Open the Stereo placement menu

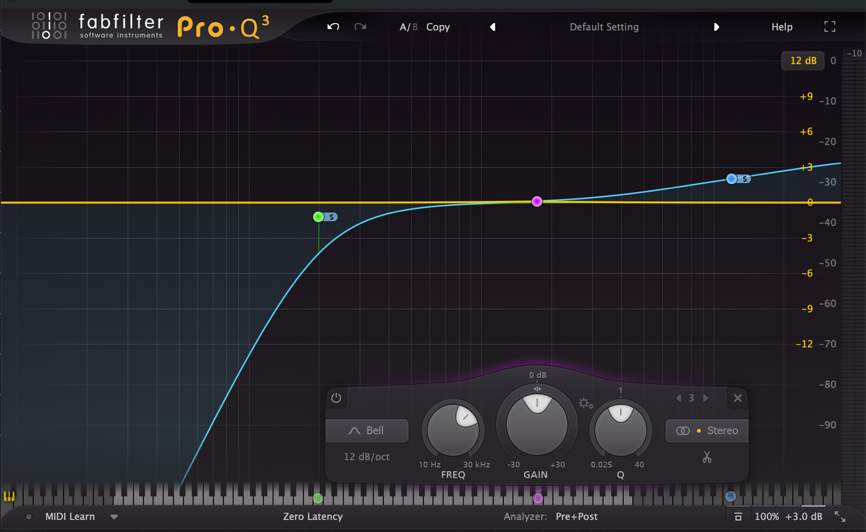click(x=707, y=431)
